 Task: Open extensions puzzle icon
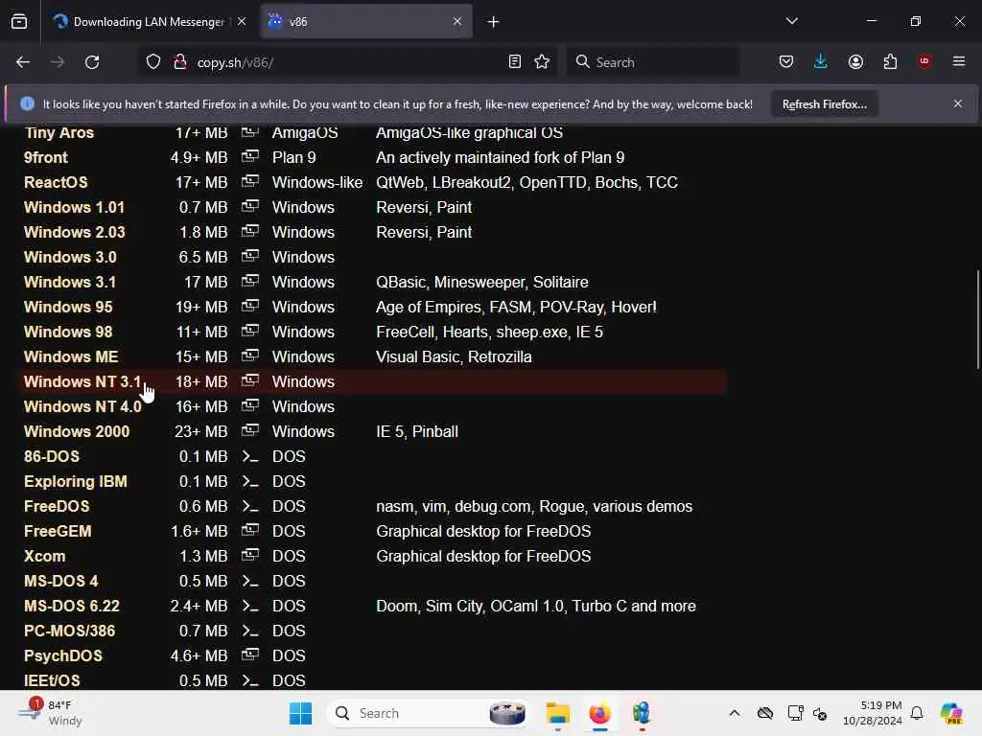coord(890,62)
